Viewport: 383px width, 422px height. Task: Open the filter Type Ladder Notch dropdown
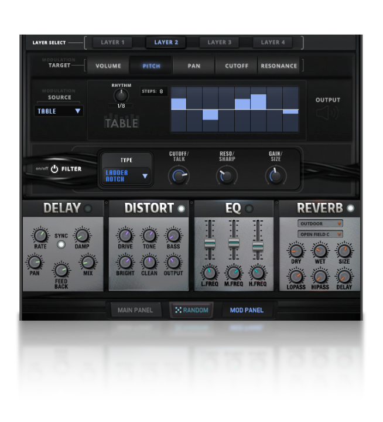click(x=126, y=175)
